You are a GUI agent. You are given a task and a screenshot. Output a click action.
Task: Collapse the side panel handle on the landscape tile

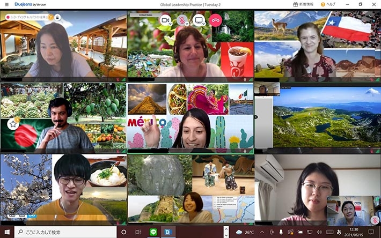(x=256, y=116)
